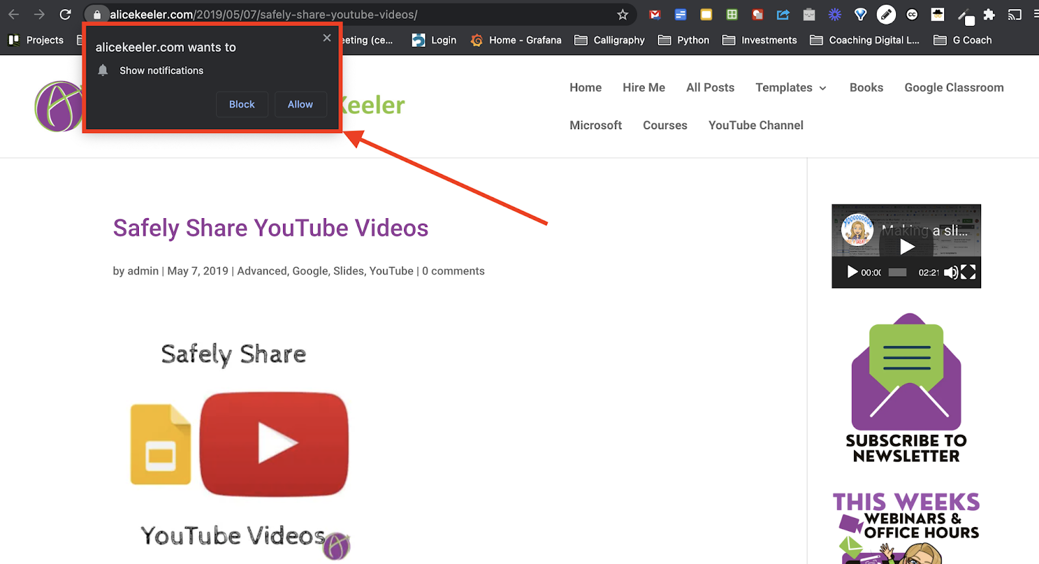Go forward with the browser forward arrow
The image size is (1039, 564).
point(40,14)
